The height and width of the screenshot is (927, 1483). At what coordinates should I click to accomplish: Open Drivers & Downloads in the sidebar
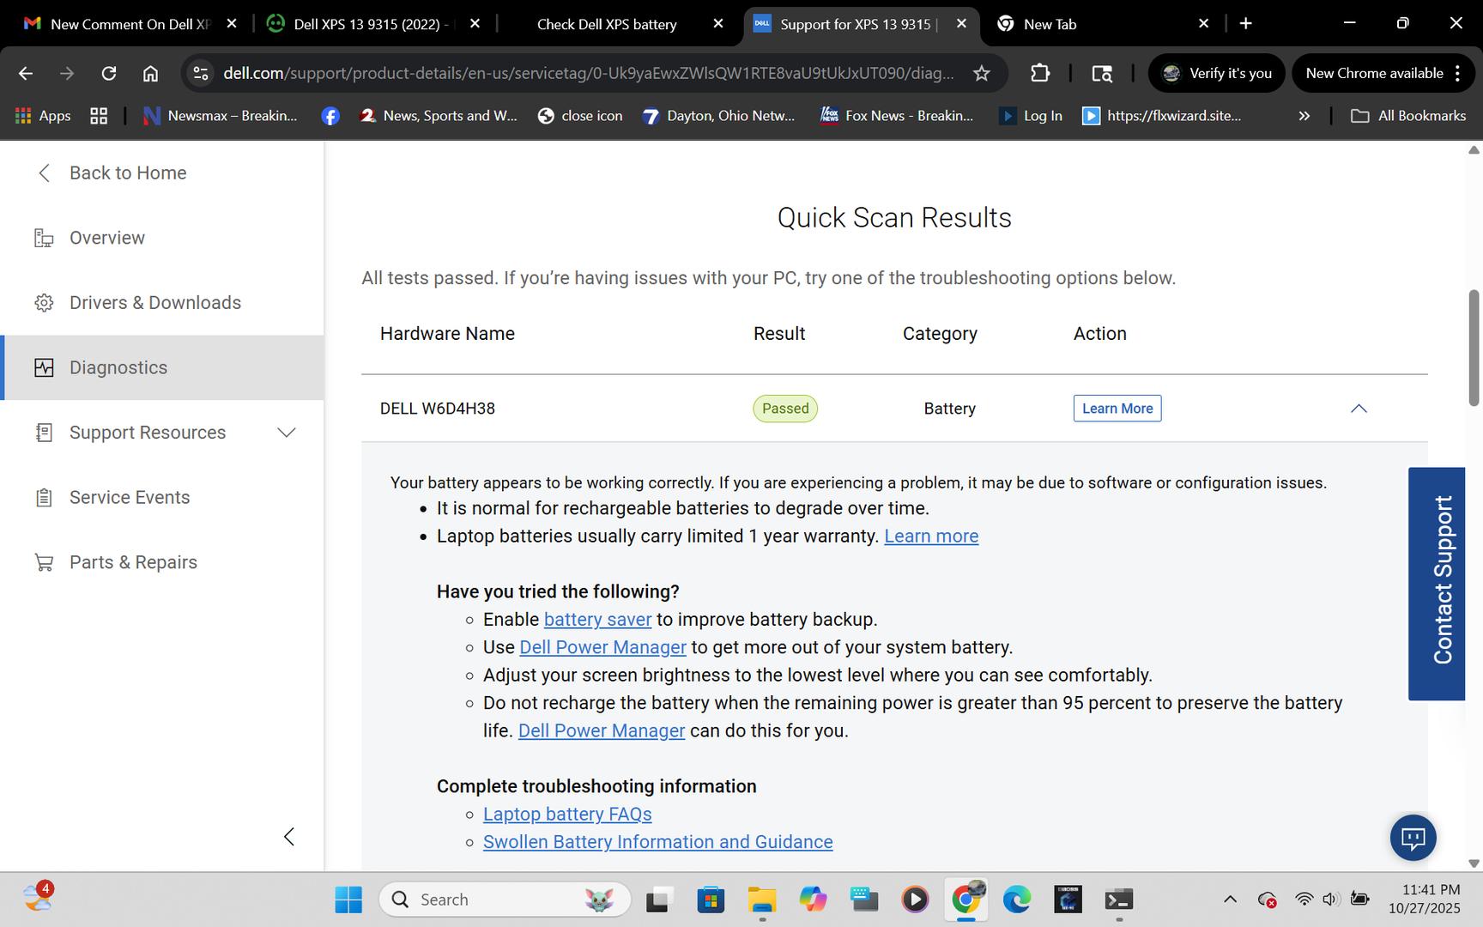click(x=154, y=303)
